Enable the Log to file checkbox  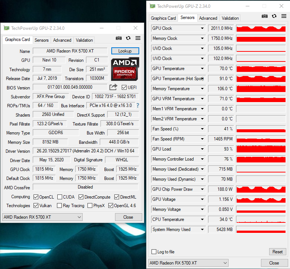[x=154, y=251]
